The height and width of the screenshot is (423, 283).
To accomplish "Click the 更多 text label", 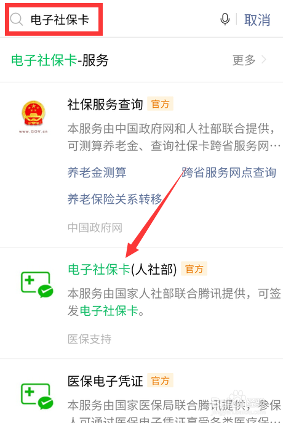I will [x=244, y=60].
